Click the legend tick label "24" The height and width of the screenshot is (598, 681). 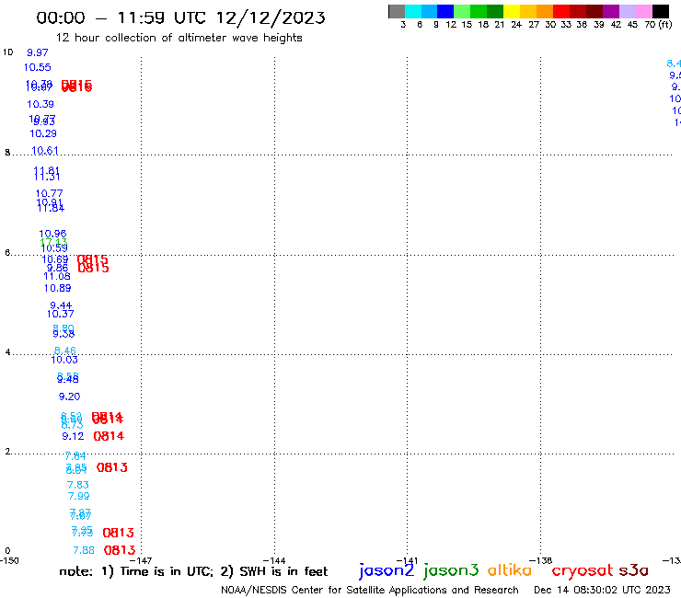click(516, 25)
